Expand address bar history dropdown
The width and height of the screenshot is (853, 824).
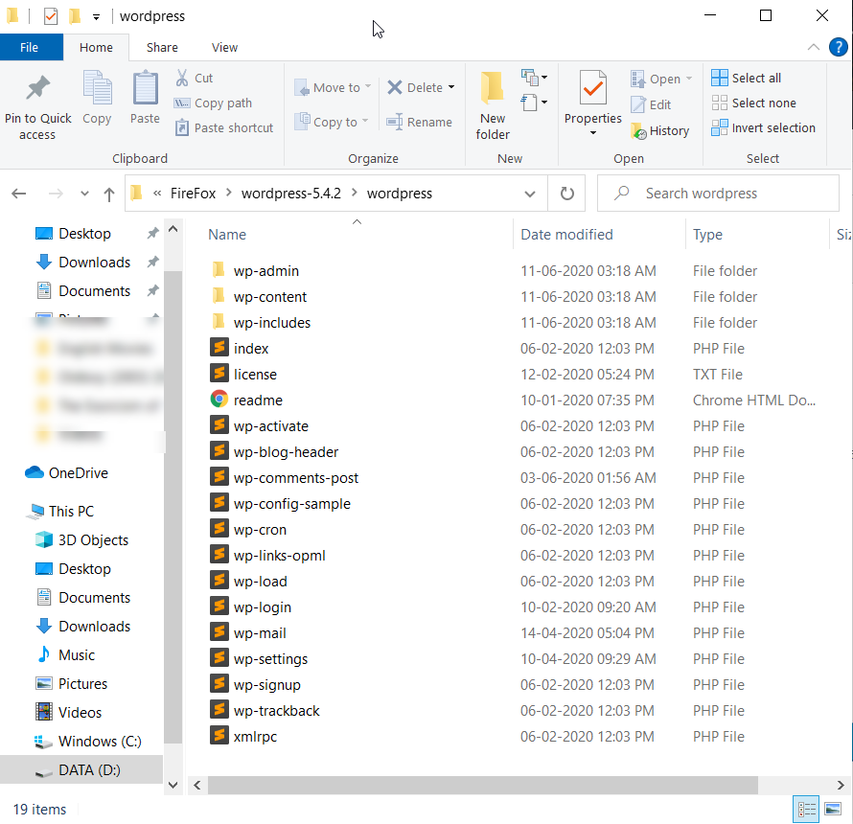click(x=529, y=194)
